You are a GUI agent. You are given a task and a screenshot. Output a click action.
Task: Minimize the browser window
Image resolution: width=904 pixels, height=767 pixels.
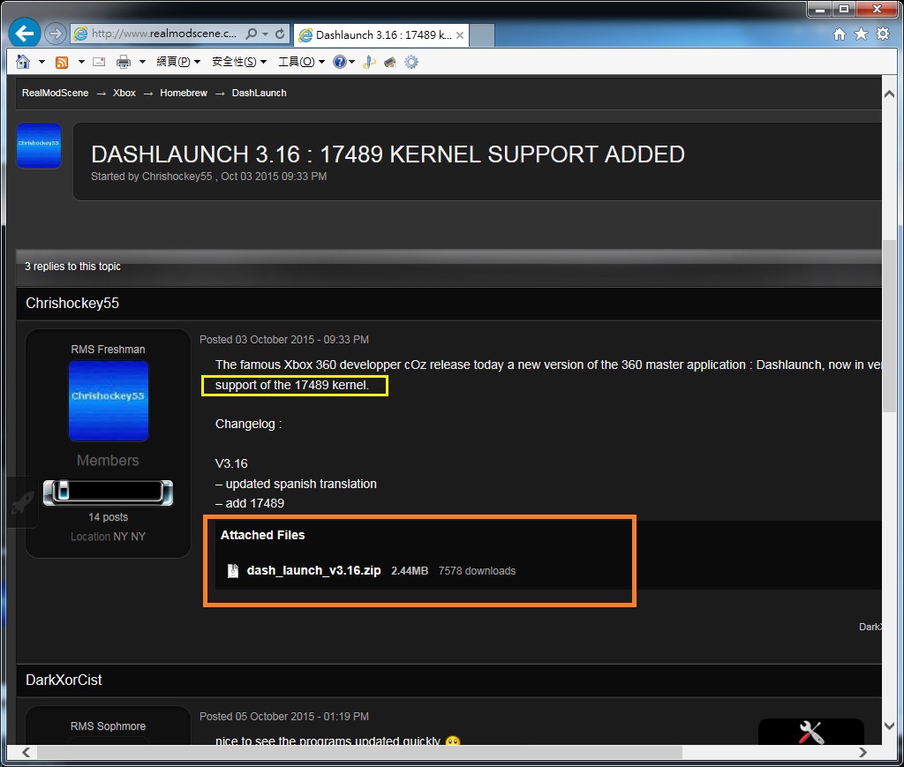(820, 9)
